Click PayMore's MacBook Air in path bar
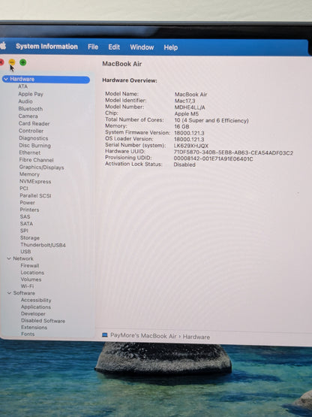 click(x=143, y=336)
